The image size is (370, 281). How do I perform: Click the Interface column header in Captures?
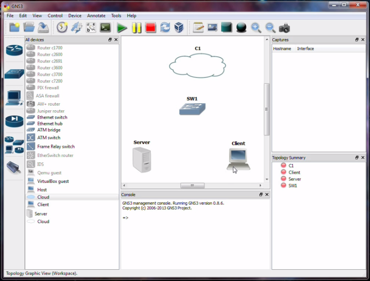330,49
